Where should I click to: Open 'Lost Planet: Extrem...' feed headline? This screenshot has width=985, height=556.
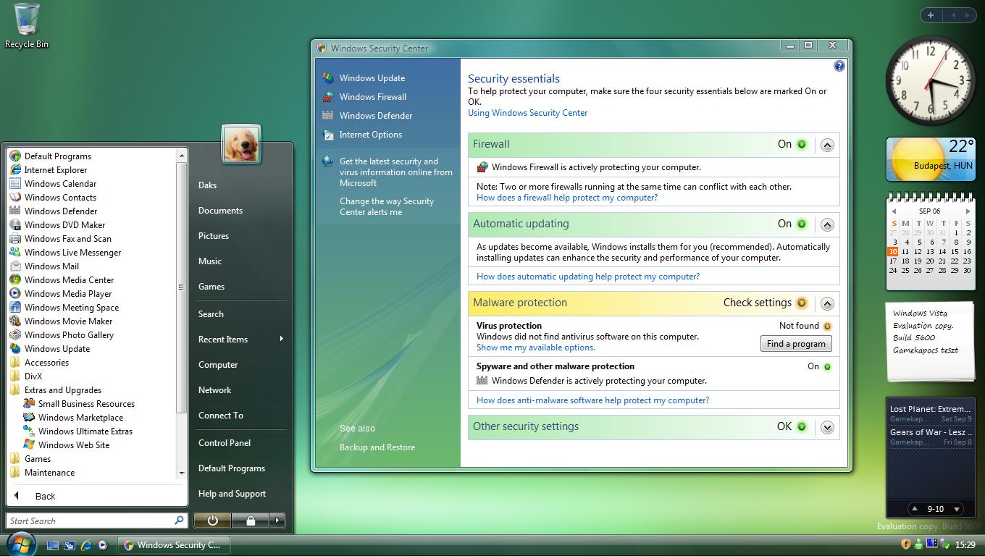pyautogui.click(x=930, y=409)
